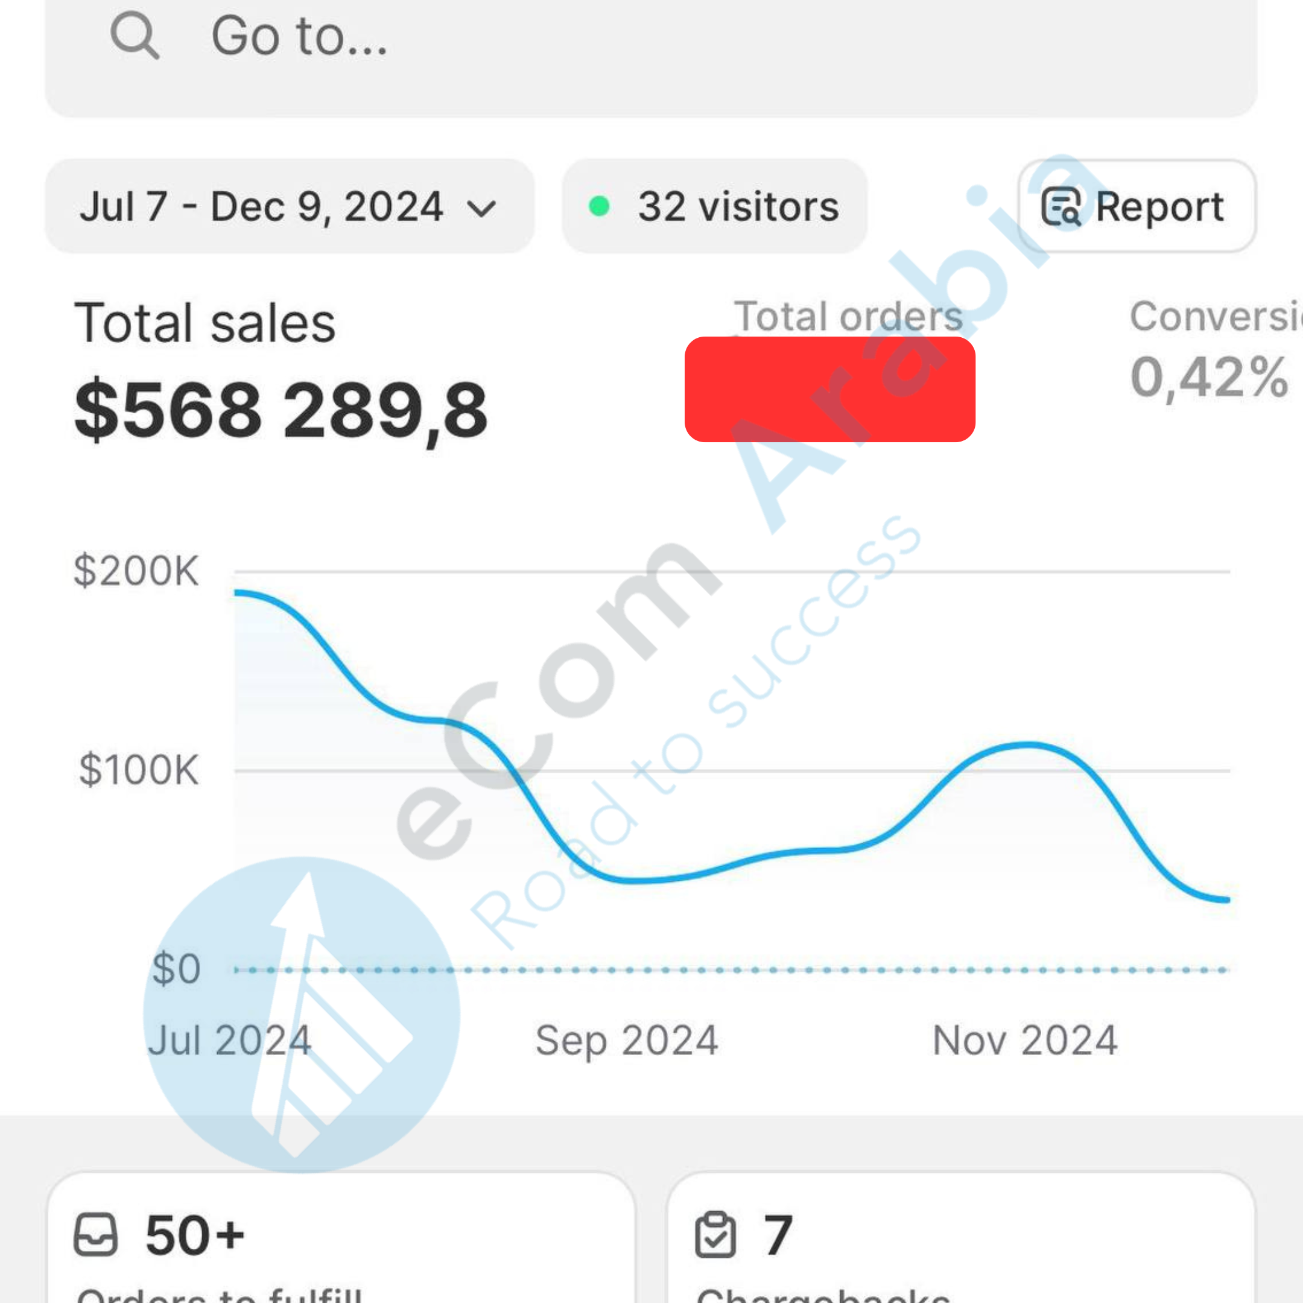Viewport: 1303px width, 1303px height.
Task: Switch to the Total orders metric
Action: coord(848,315)
